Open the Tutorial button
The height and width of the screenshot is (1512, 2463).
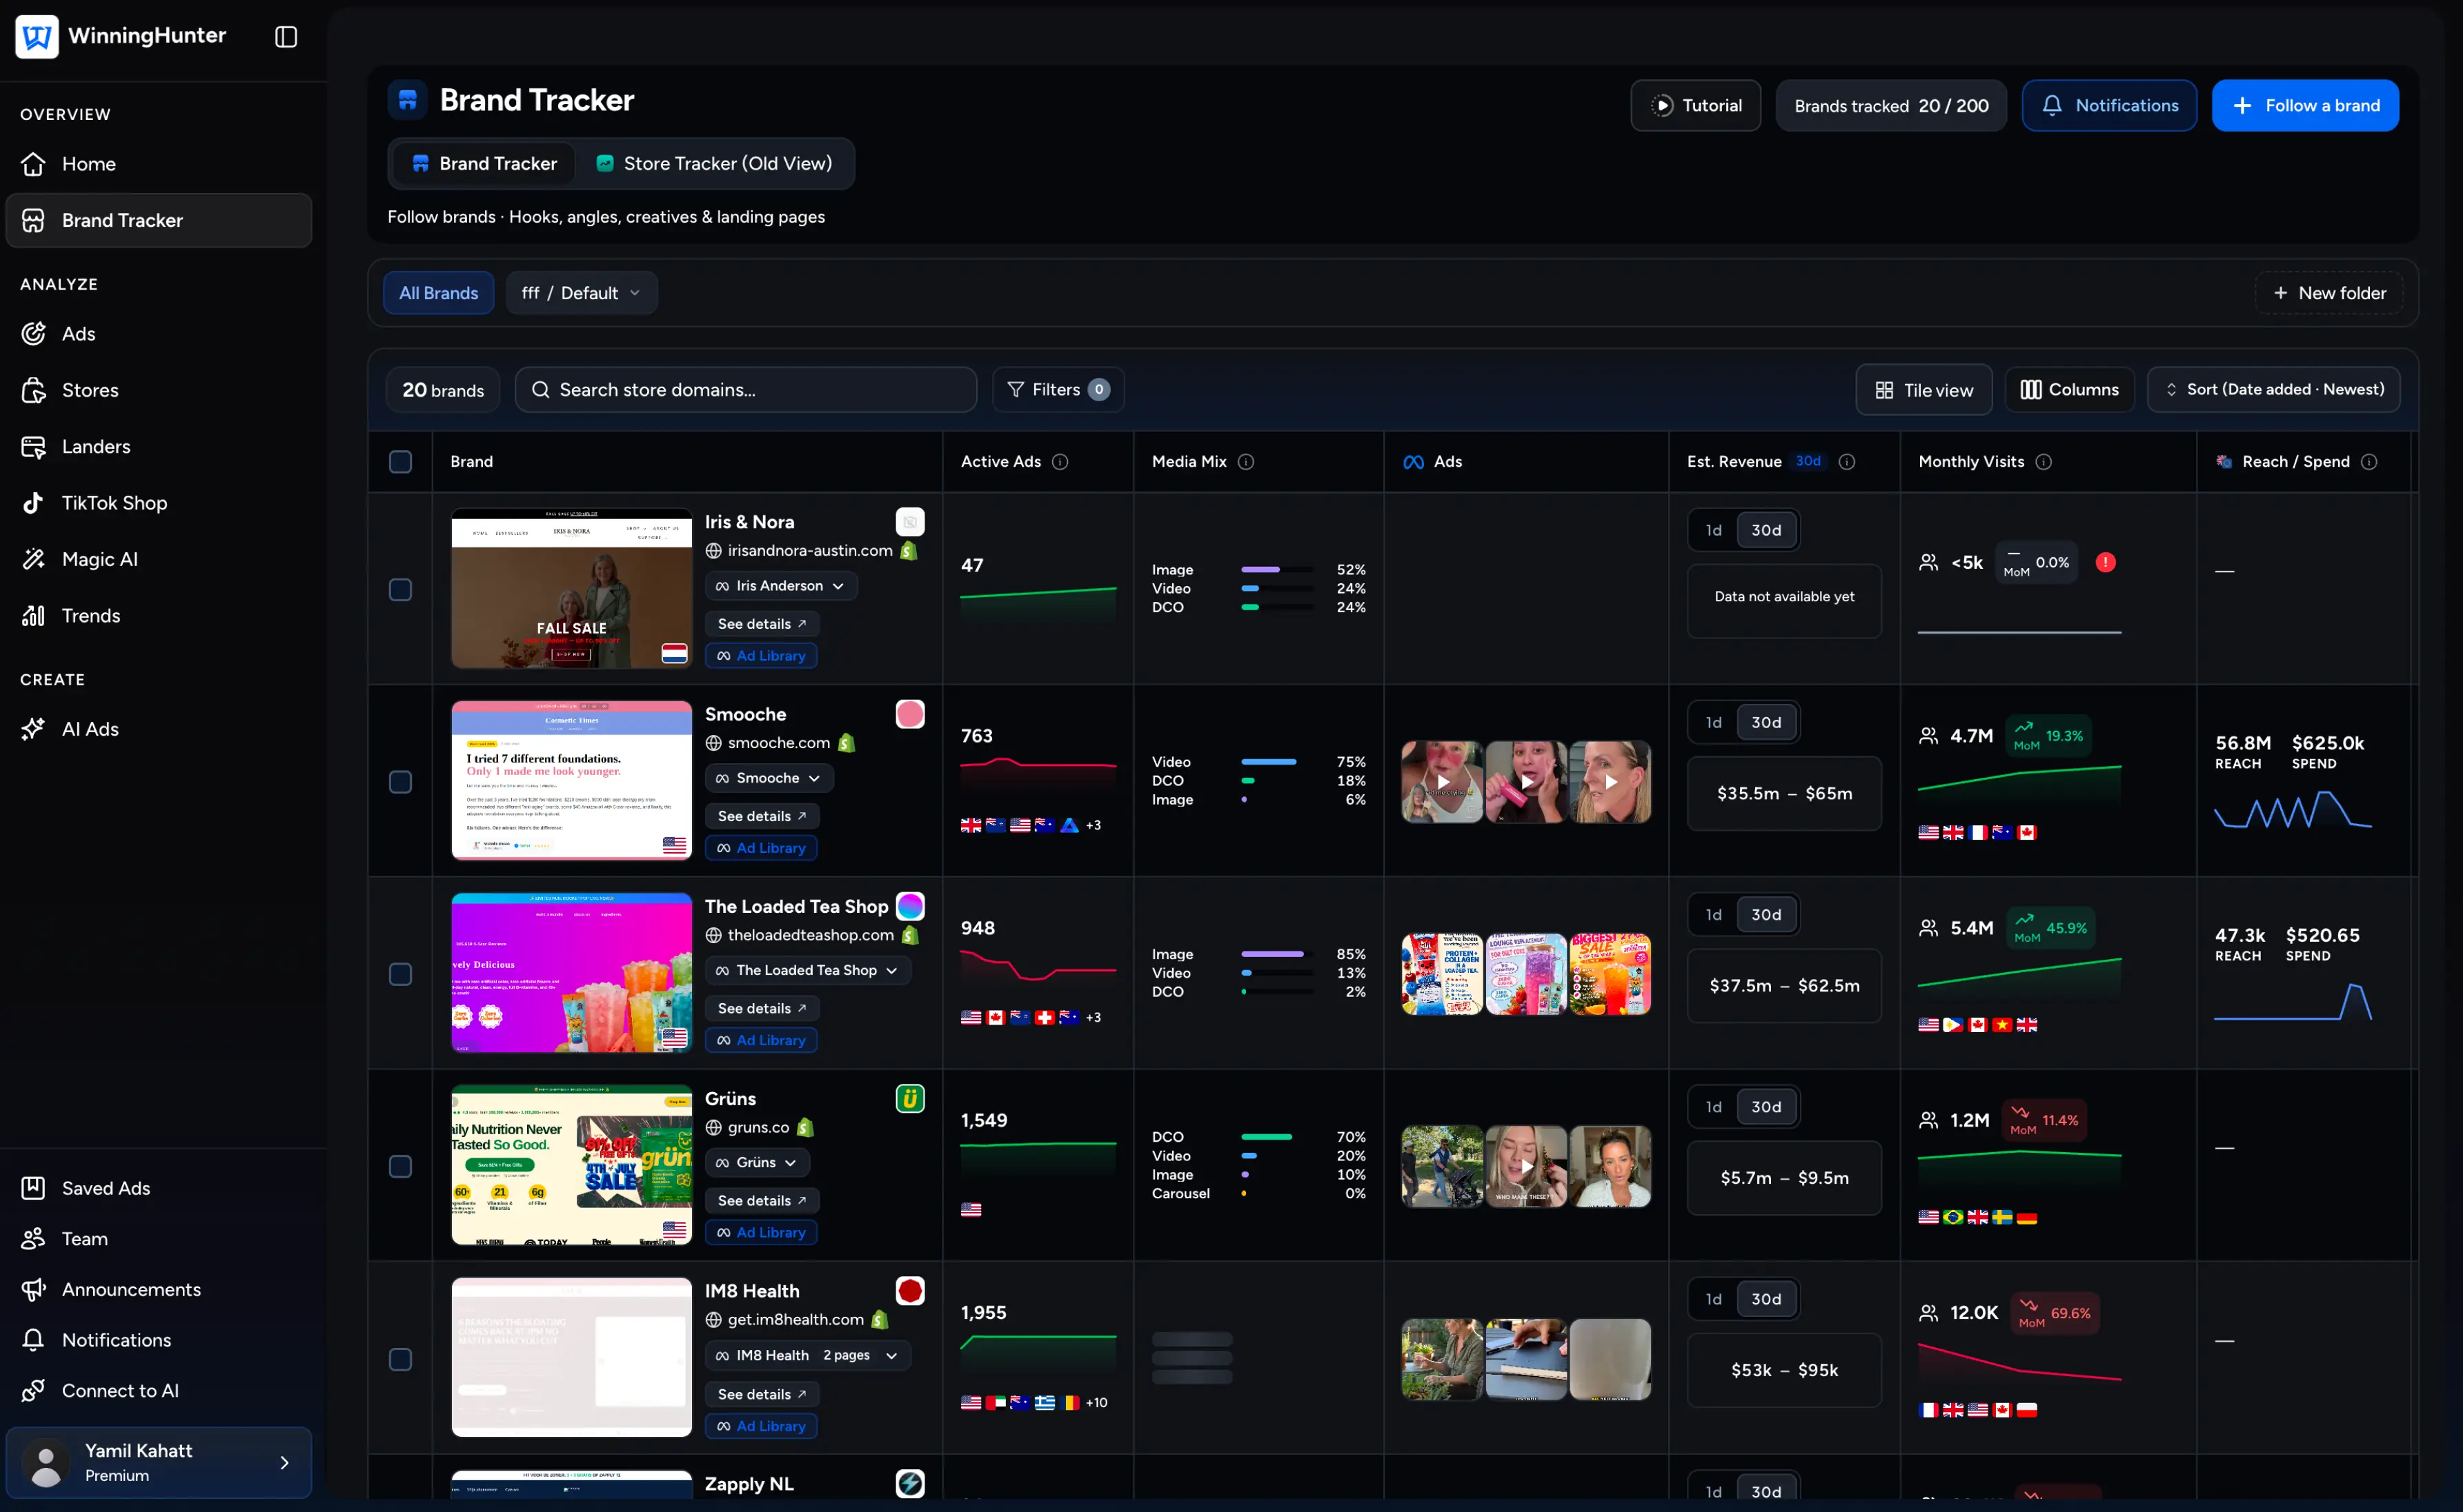tap(1696, 106)
